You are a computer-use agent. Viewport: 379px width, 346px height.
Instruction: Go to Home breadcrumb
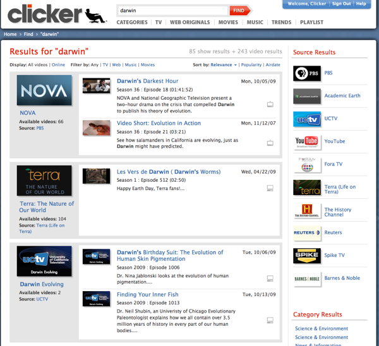coord(10,34)
